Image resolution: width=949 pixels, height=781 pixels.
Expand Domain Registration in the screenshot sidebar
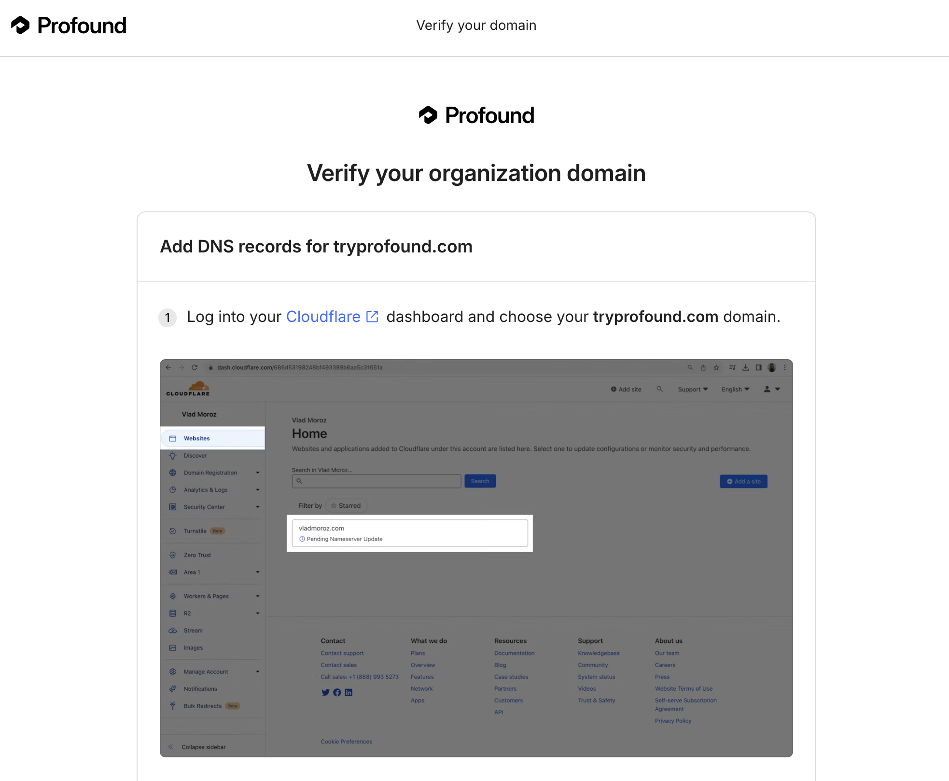click(258, 473)
